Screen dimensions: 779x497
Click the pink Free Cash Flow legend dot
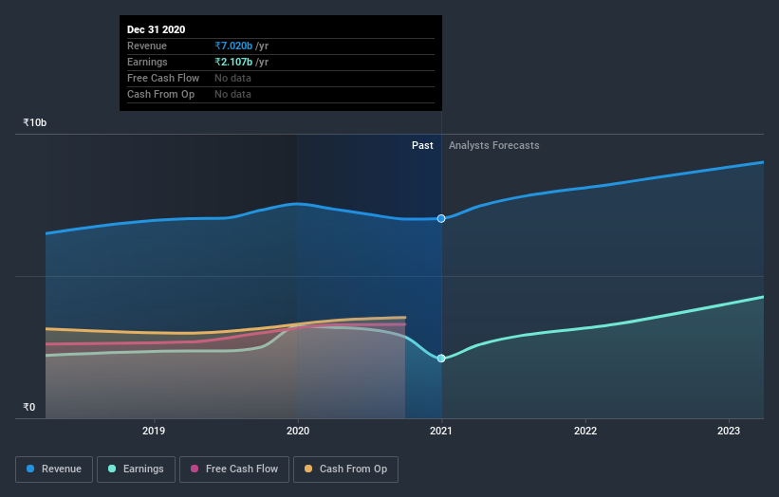click(x=195, y=469)
